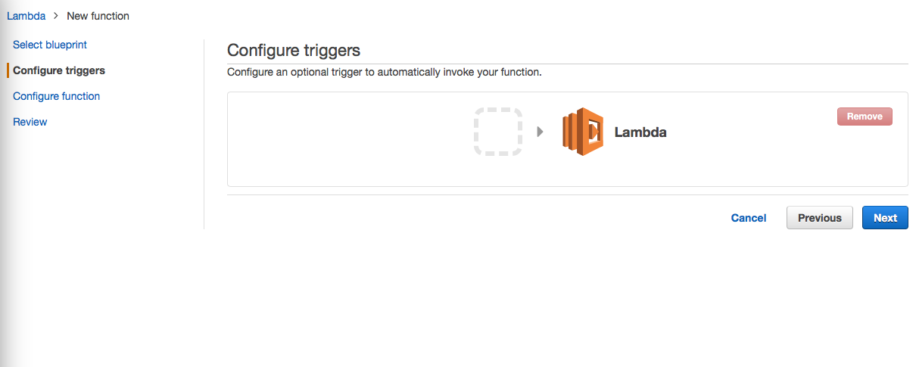Go to the Select blueprint step
The image size is (916, 367).
point(50,45)
